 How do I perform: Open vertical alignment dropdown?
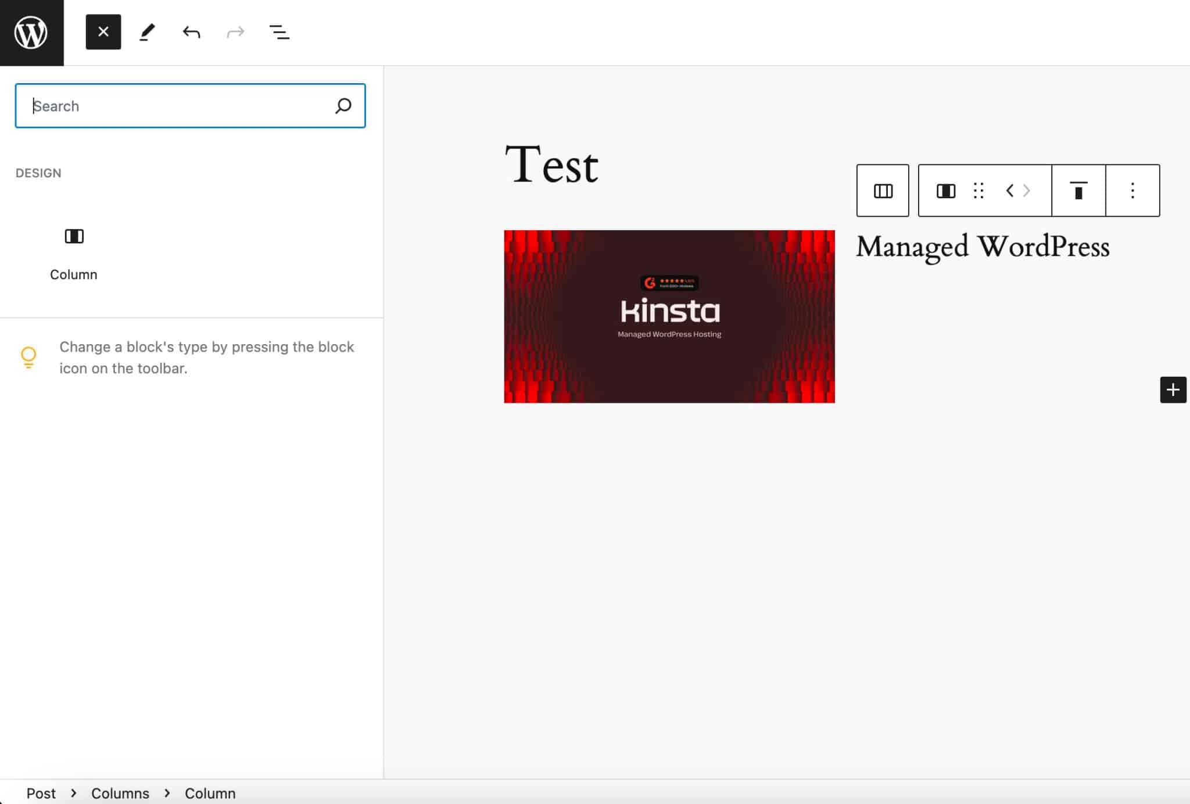point(1078,191)
